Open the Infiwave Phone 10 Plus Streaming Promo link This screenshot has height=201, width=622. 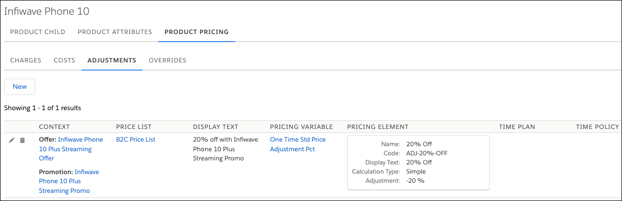[69, 181]
